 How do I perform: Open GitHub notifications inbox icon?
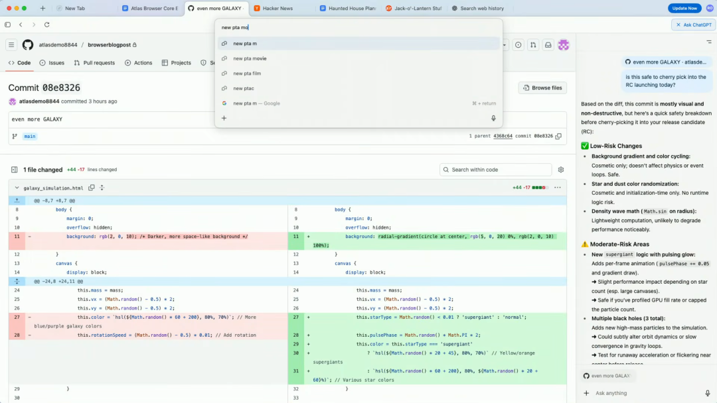click(548, 45)
